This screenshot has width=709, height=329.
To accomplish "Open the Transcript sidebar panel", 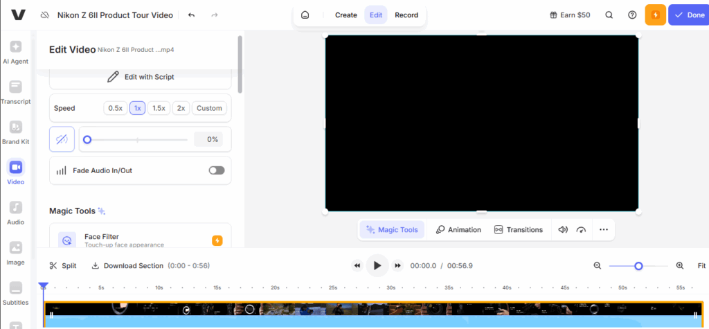I will pos(16,92).
